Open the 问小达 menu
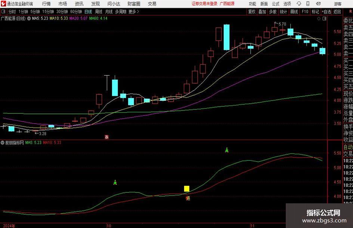This screenshot has width=353, height=228. click(114, 4)
